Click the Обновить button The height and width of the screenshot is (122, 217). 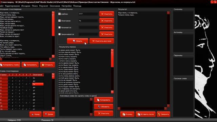point(103,107)
